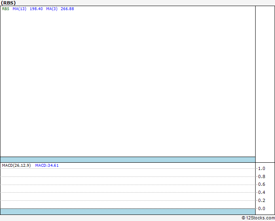
Task: Click the 0.0 axis label
Action: (x=262, y=208)
